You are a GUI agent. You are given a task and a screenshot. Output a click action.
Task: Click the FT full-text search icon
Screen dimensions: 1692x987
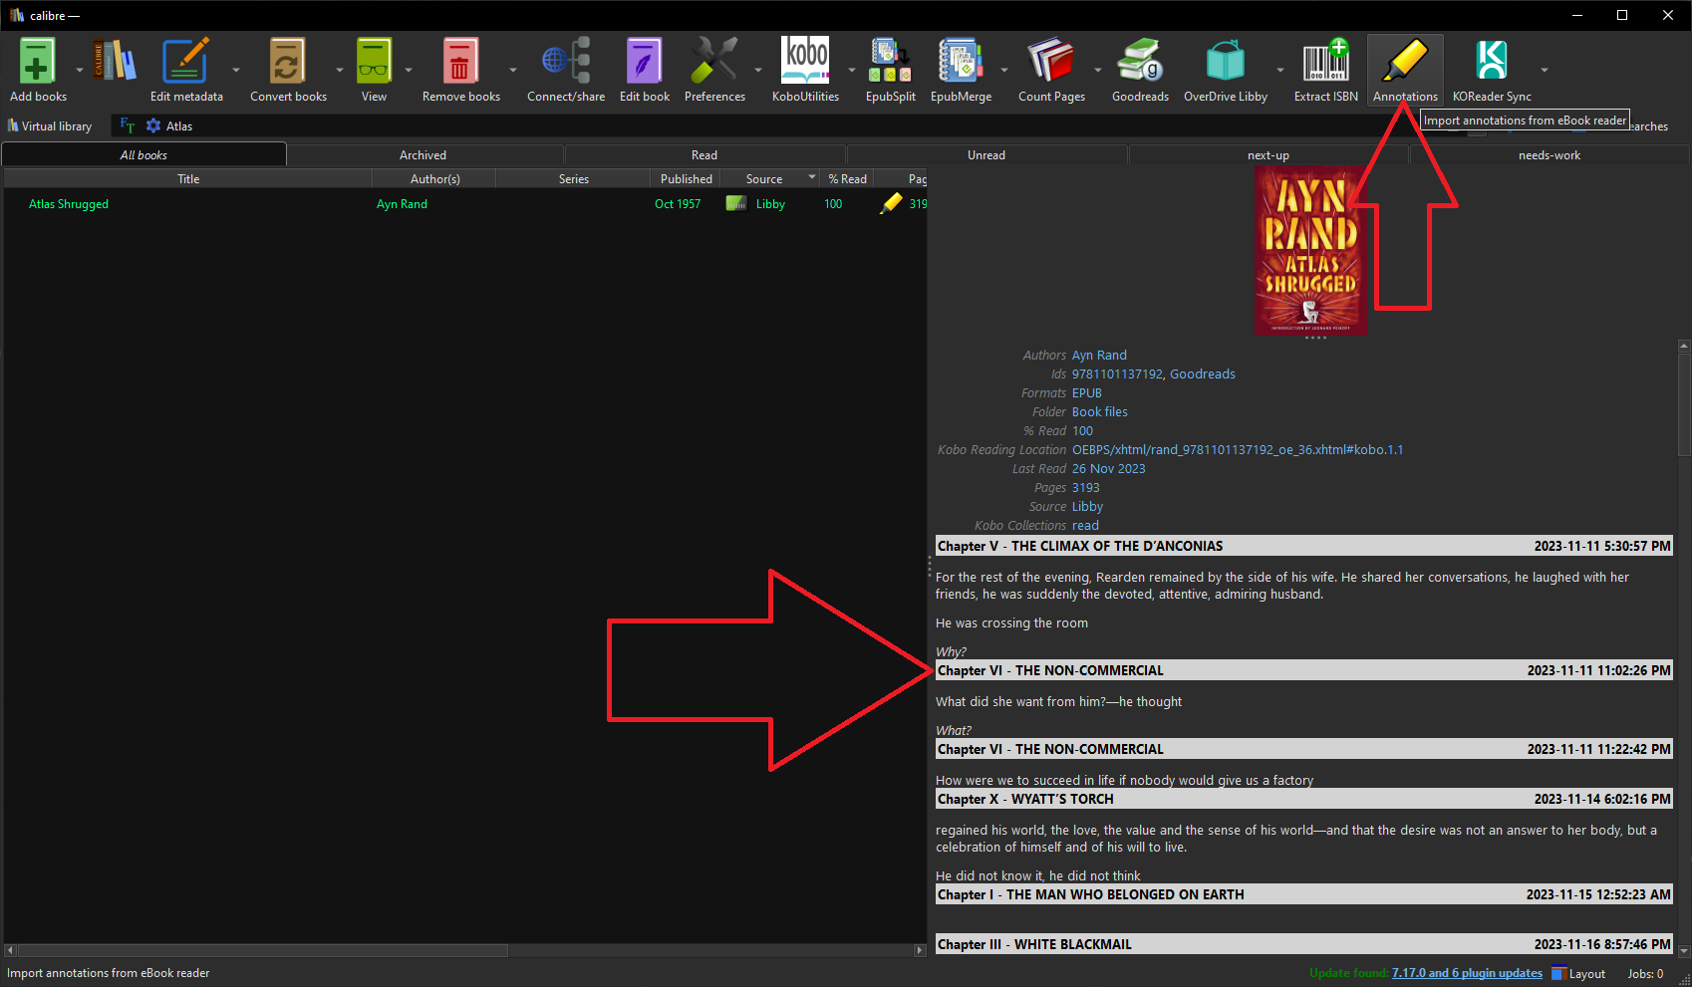tap(128, 125)
